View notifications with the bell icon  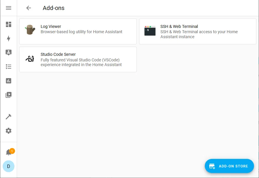[x=8, y=152]
